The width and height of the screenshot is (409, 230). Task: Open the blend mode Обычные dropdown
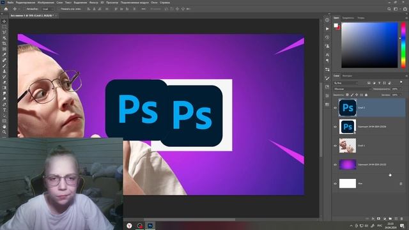tap(352, 89)
